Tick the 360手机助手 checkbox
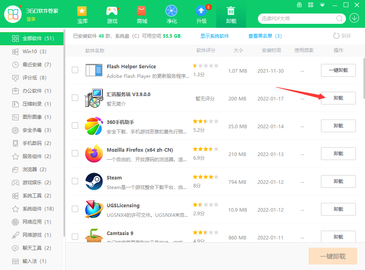 (x=75, y=125)
